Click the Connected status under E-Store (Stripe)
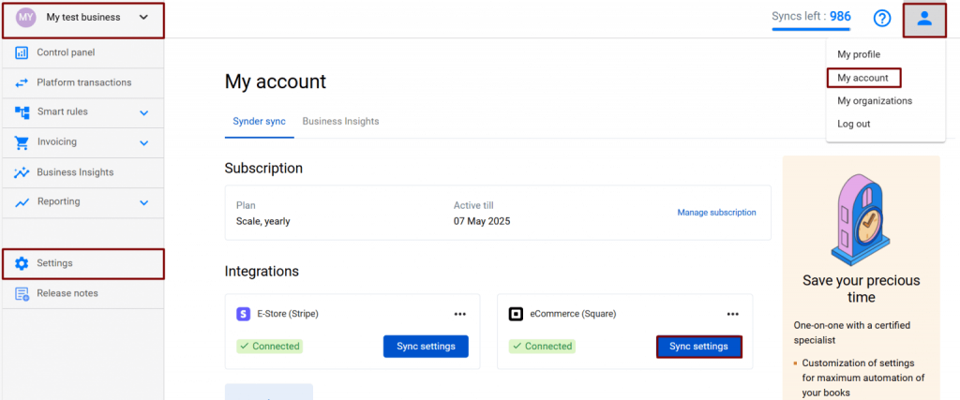 270,347
